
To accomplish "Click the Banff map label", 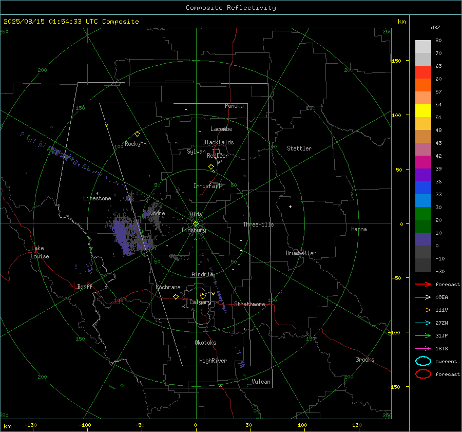I will pos(85,286).
